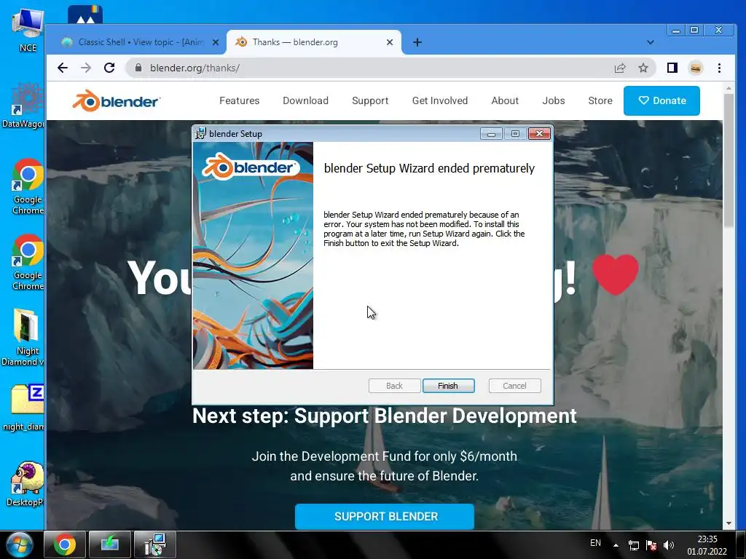
Task: Click 'Next step: Support Blender Development' heading
Action: (385, 416)
